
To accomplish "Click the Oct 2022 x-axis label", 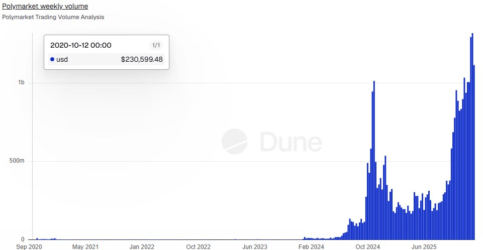I will pyautogui.click(x=199, y=246).
